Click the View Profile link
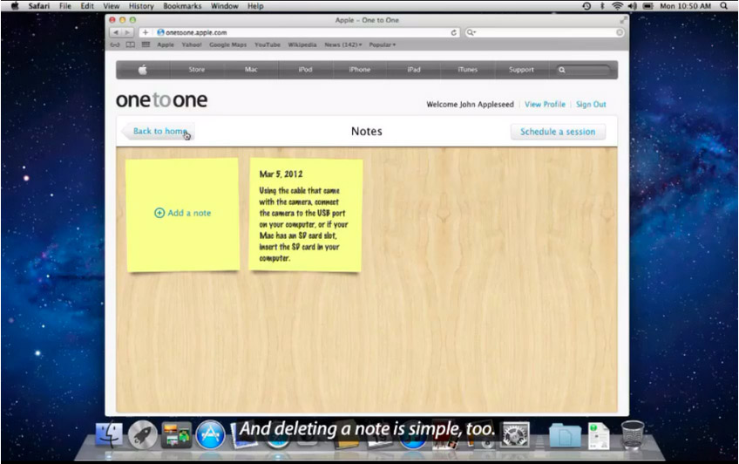Image resolution: width=739 pixels, height=464 pixels. (x=545, y=104)
